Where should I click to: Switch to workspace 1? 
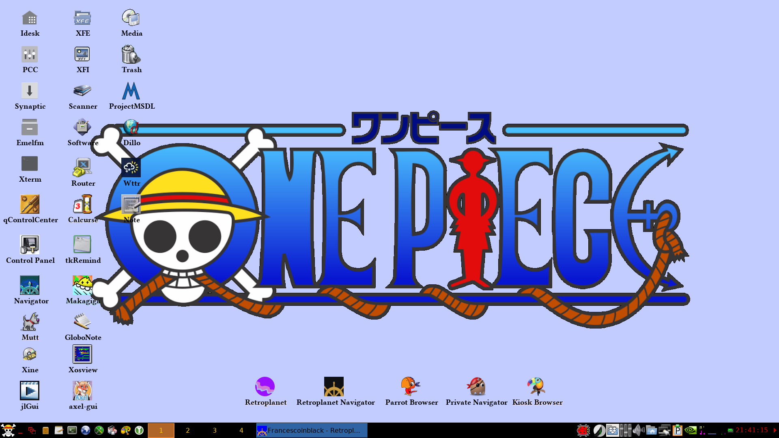click(161, 430)
